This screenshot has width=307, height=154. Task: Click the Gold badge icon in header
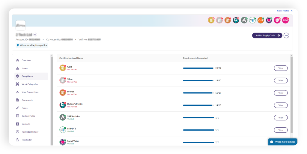pyautogui.click(x=211, y=20)
